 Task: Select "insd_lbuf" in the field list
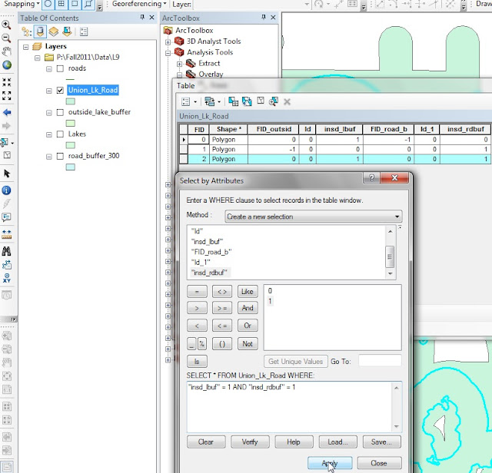(207, 242)
